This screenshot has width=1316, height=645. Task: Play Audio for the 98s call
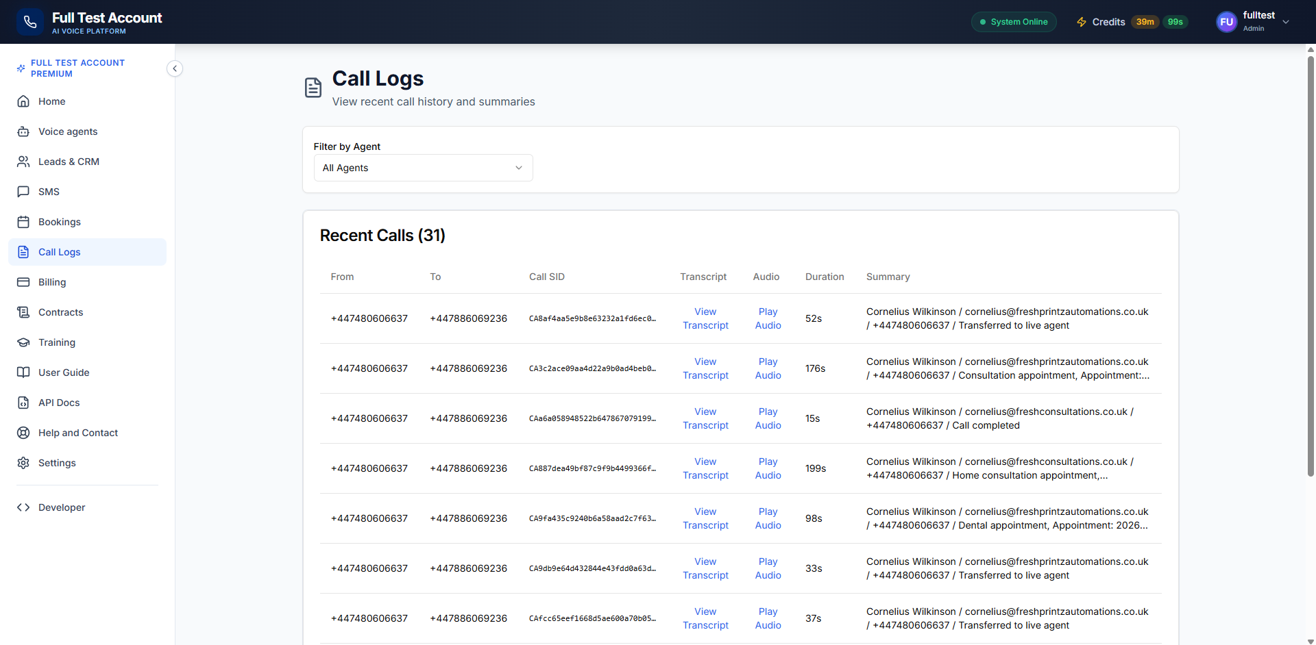(x=768, y=518)
